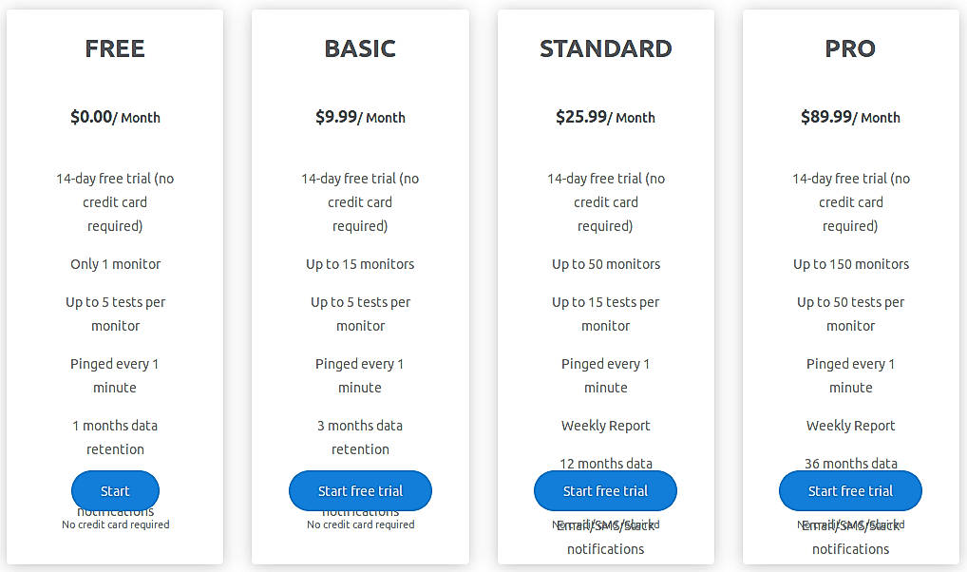967x572 pixels.
Task: Click Start free trial for the BASIC plan
Action: tap(360, 490)
